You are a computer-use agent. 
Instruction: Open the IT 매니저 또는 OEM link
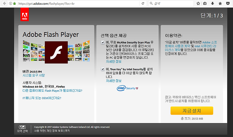42,98
